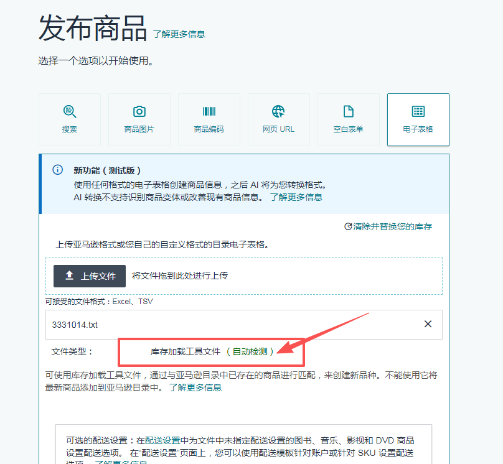Open the 配送设置 link in shipping note
Image resolution: width=503 pixels, height=464 pixels.
click(x=162, y=440)
